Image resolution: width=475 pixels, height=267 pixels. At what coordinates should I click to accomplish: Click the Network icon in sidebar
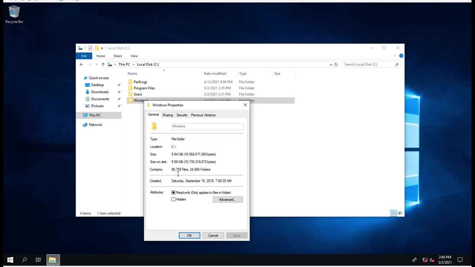coord(85,125)
